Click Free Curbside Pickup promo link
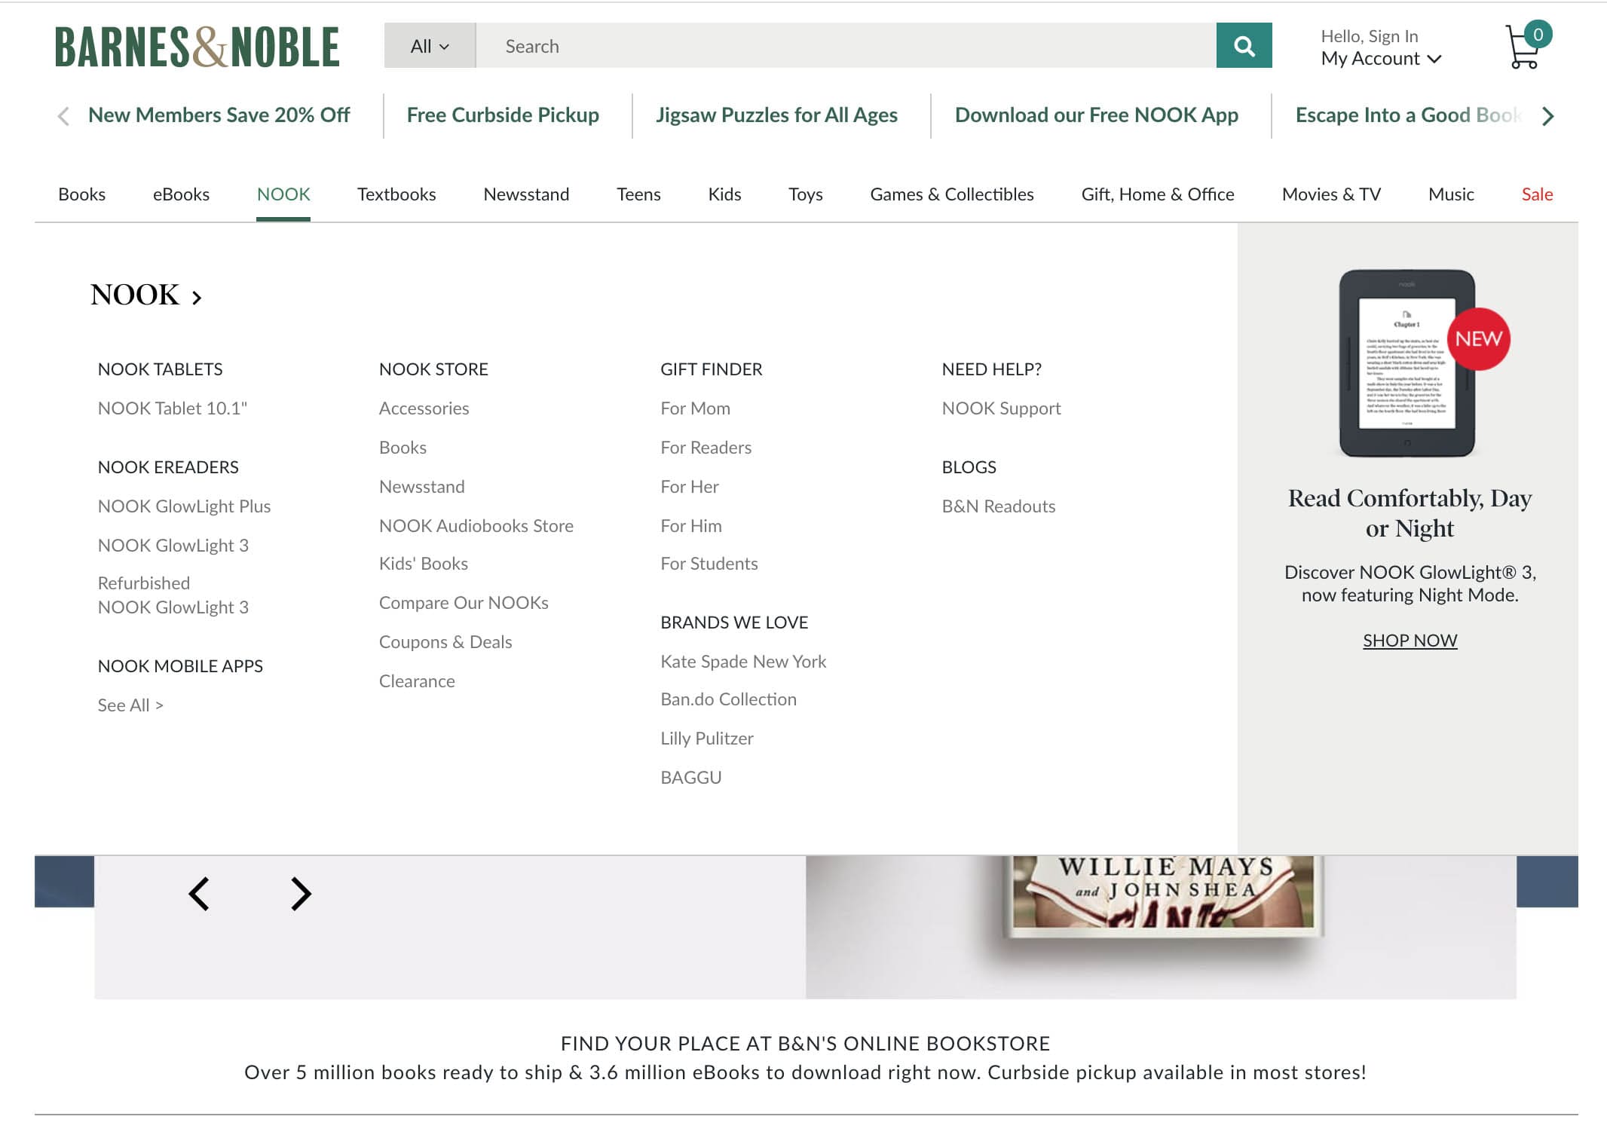1607x1147 pixels. 503,115
